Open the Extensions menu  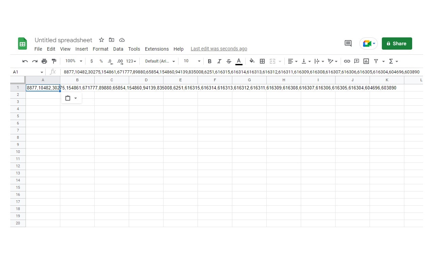click(x=157, y=49)
